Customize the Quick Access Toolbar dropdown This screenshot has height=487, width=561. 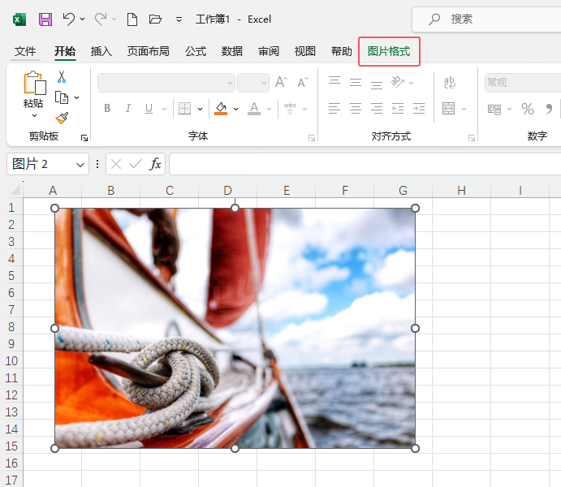coord(179,19)
